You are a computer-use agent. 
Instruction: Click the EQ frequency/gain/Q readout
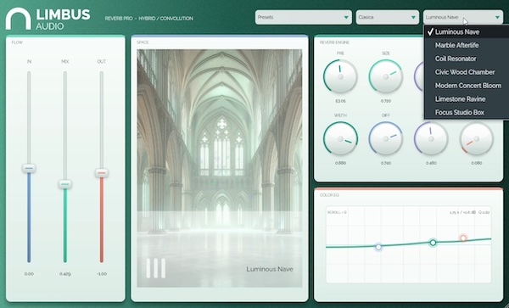pos(469,212)
